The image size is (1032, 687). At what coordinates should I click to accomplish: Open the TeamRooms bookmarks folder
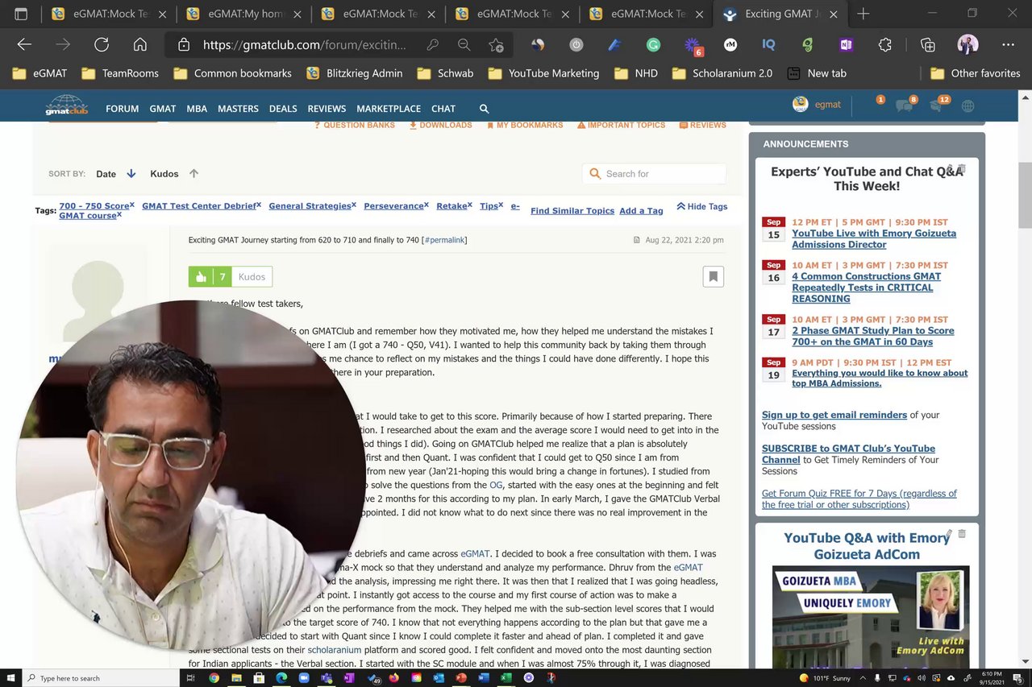pos(120,73)
